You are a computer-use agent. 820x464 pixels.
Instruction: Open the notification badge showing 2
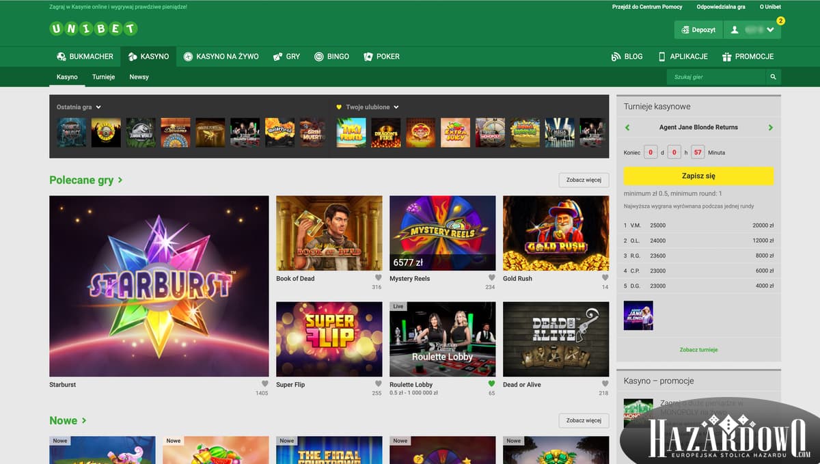point(780,21)
